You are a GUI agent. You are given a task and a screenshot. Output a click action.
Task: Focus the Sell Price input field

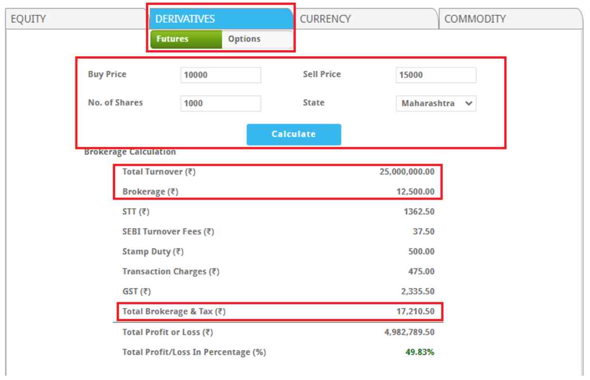[436, 75]
